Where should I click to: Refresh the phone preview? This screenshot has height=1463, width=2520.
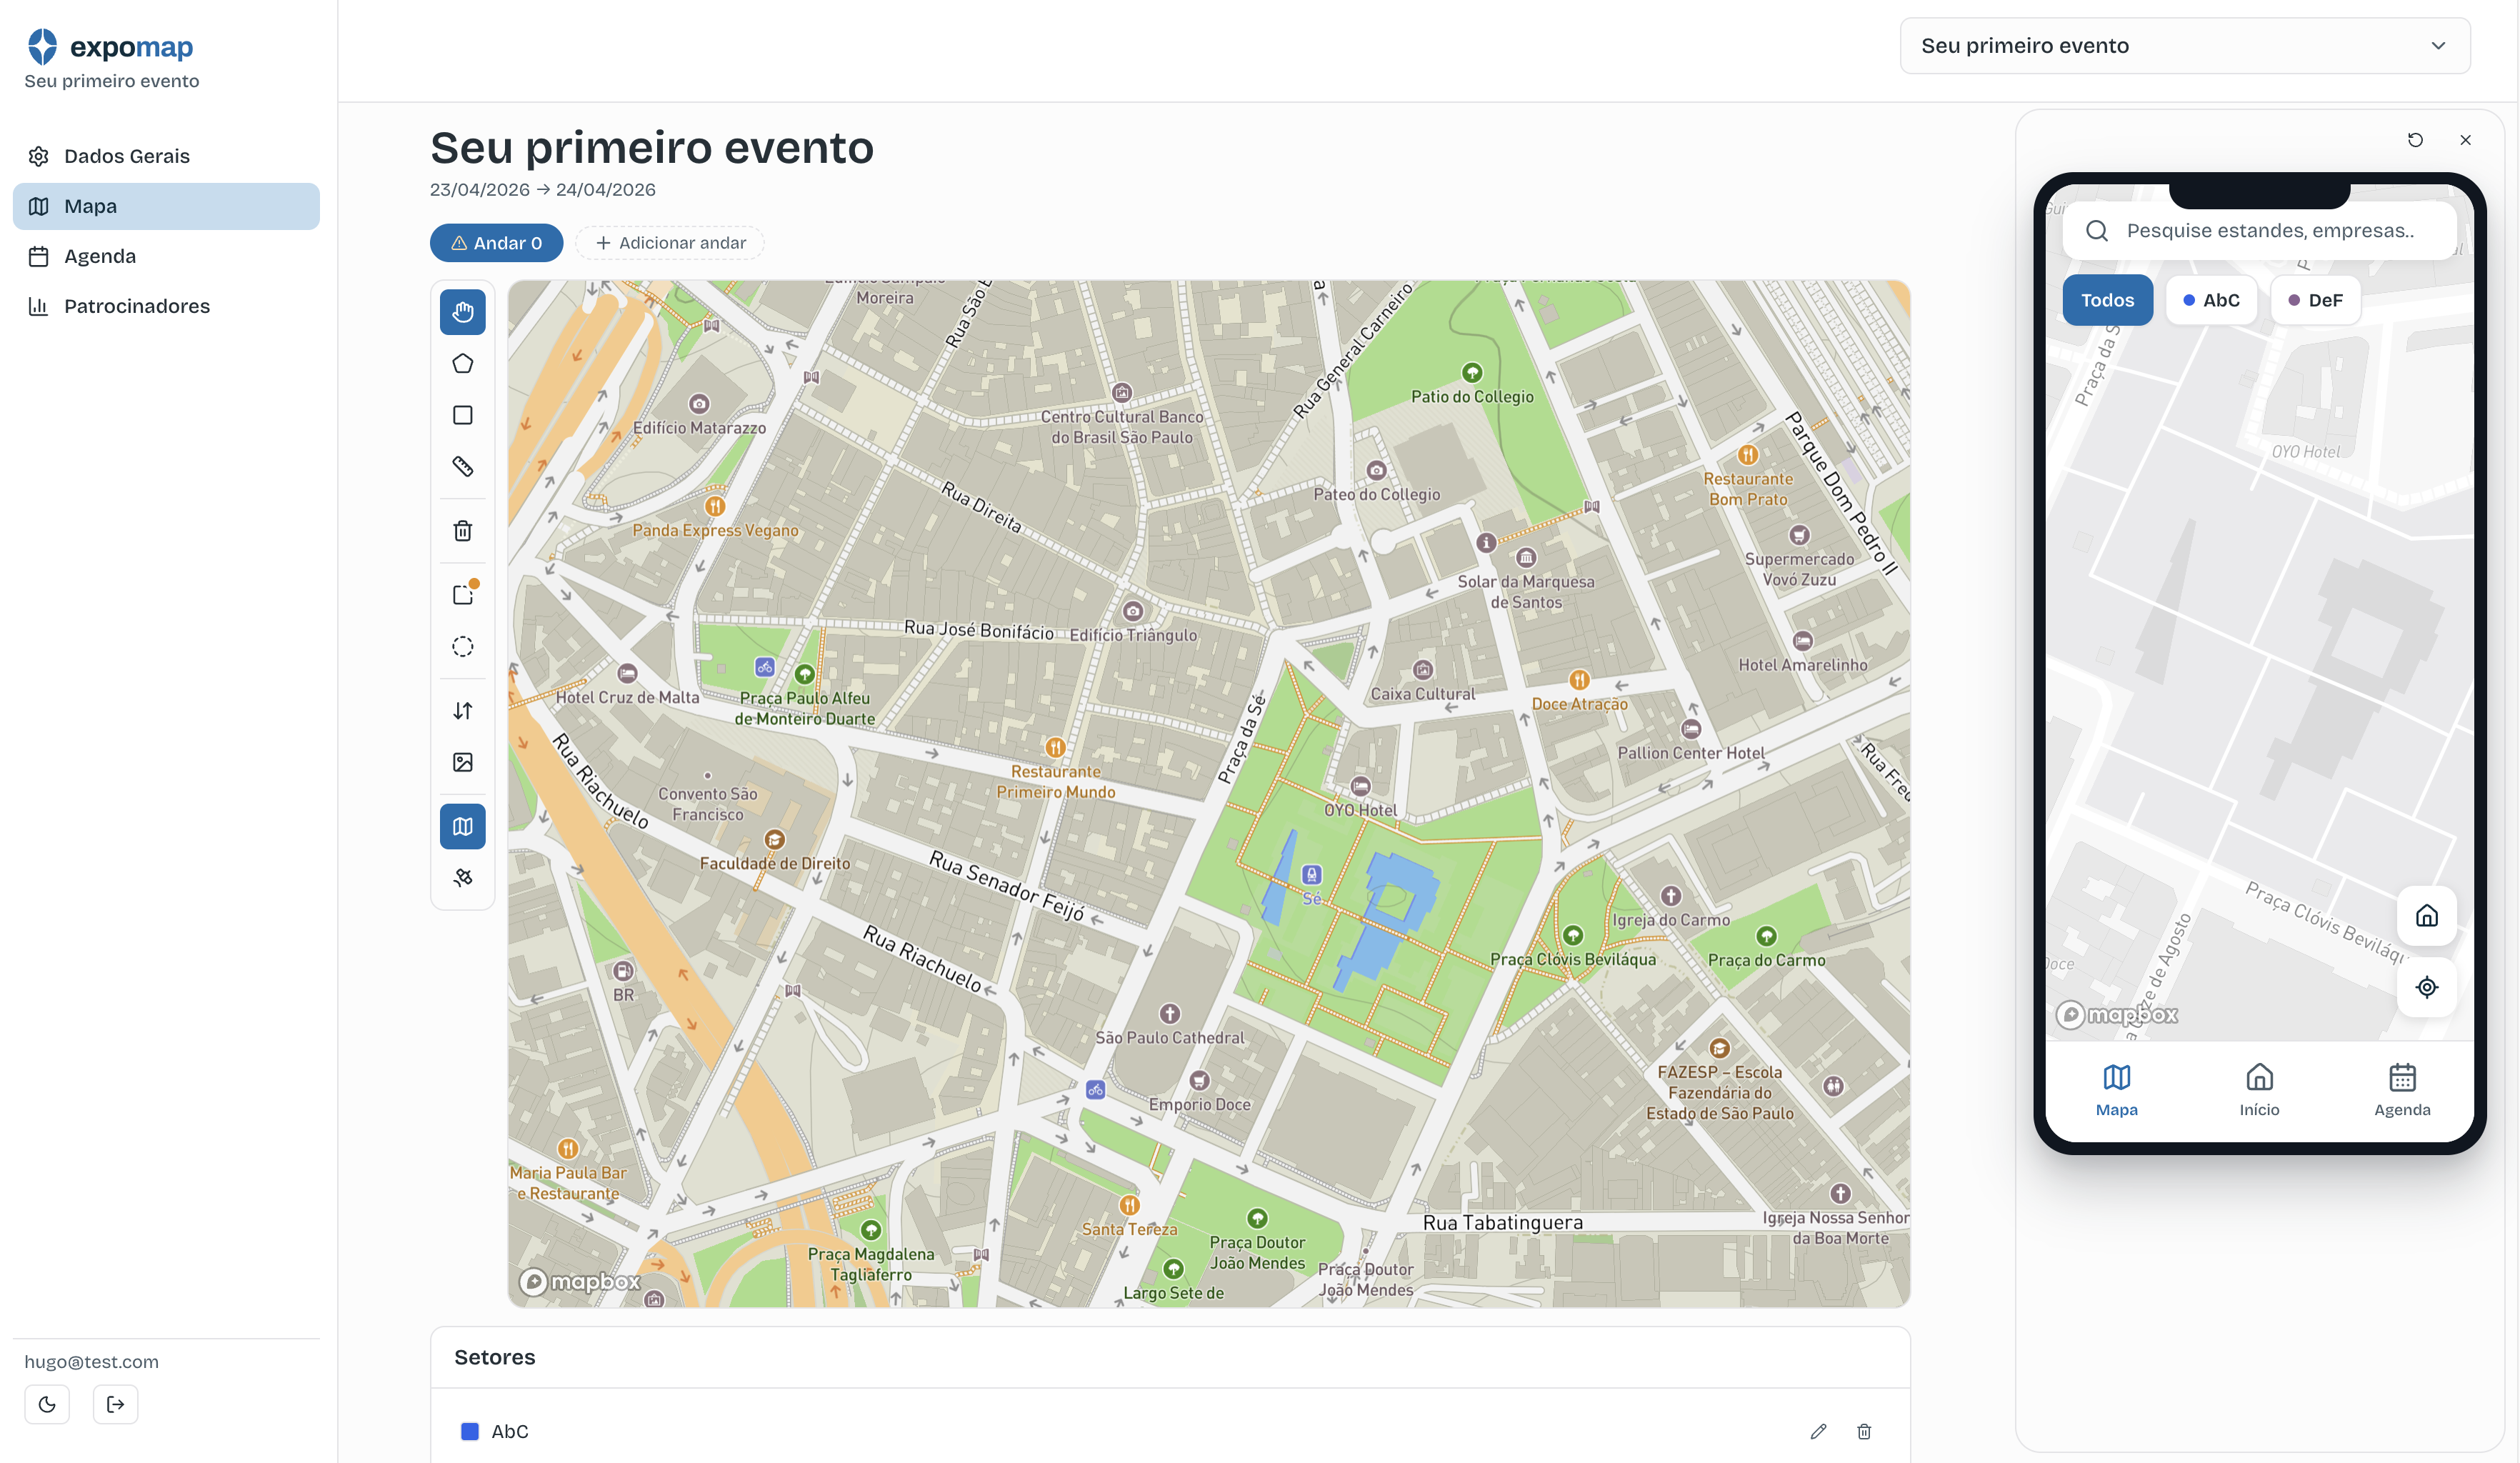[x=2415, y=140]
